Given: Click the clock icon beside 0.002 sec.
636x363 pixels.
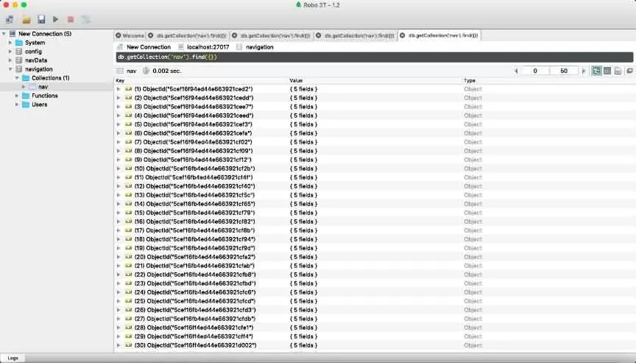Looking at the screenshot, I should (x=146, y=71).
